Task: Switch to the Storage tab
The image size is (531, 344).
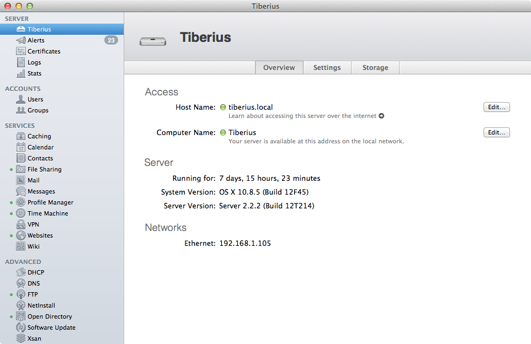Action: pos(375,68)
